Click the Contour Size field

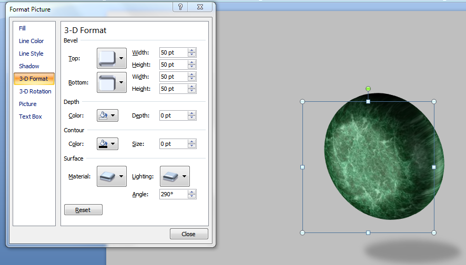[174, 144]
